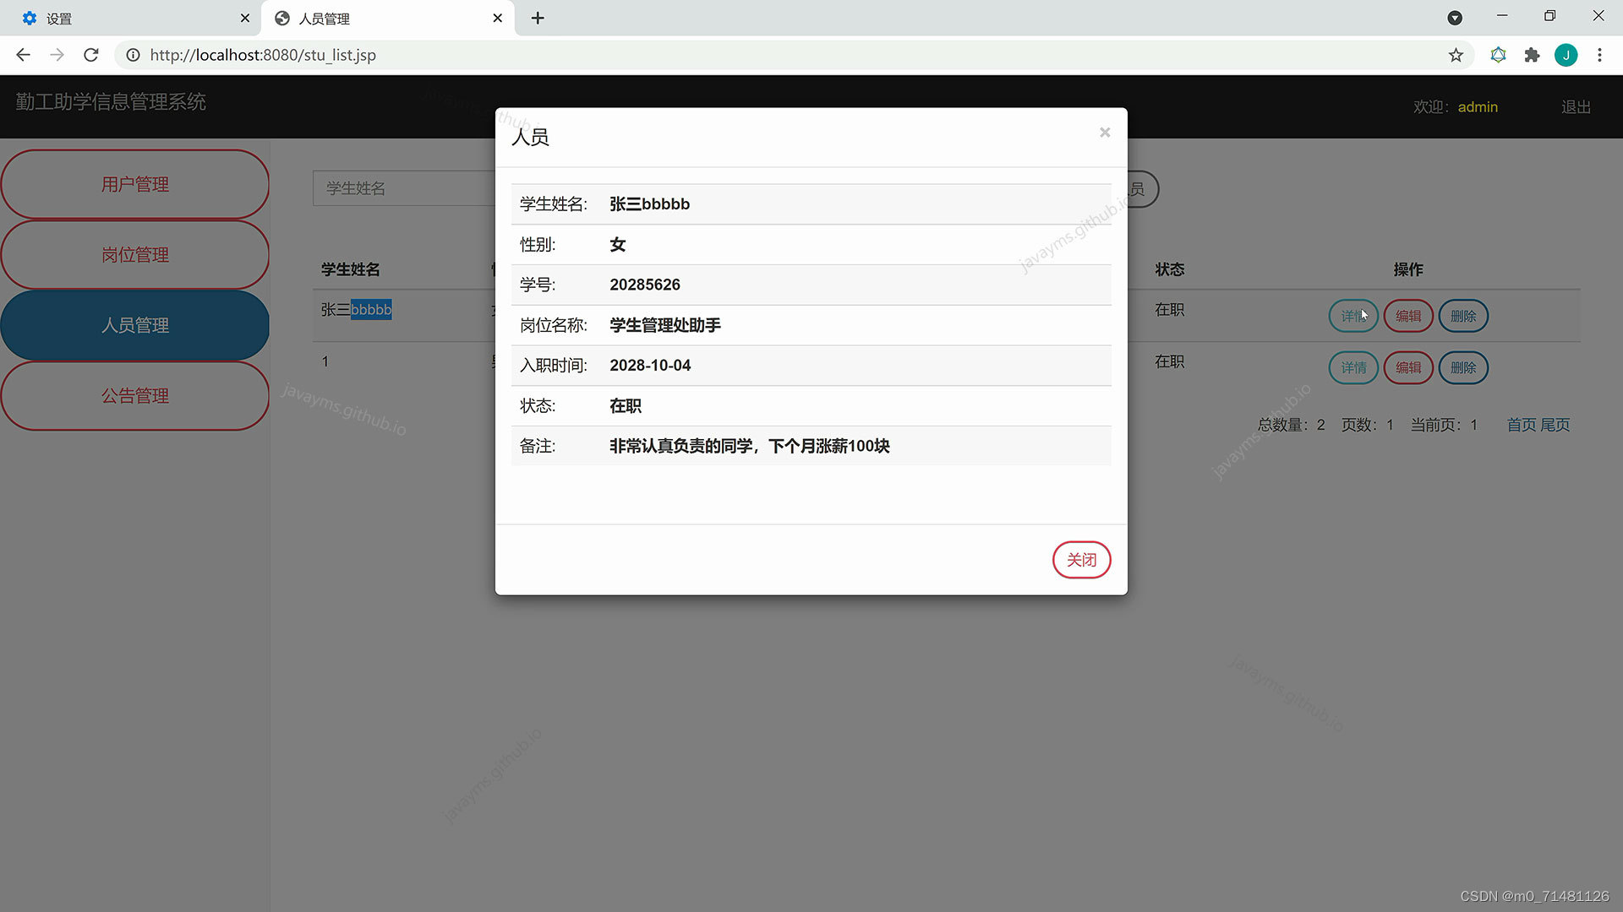1623x912 pixels.
Task: Click the 张三bbbbb table cell
Action: pos(356,310)
